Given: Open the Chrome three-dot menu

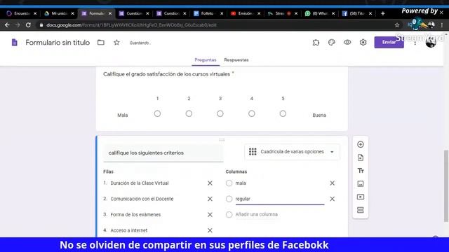Looking at the screenshot, I should pyautogui.click(x=442, y=25).
